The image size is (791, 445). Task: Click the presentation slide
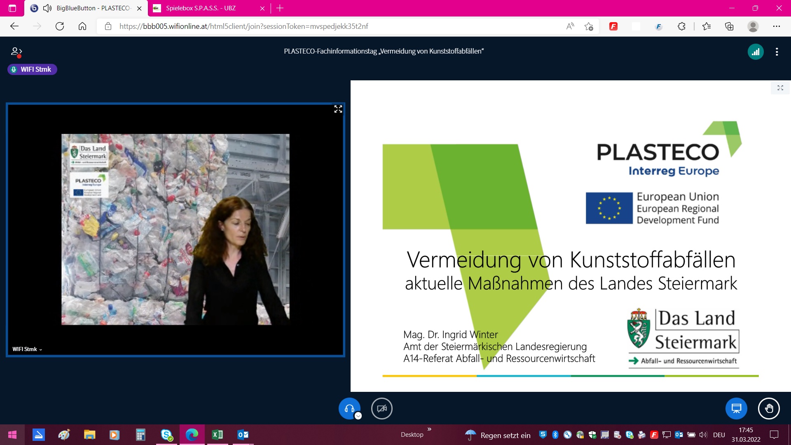(x=571, y=236)
